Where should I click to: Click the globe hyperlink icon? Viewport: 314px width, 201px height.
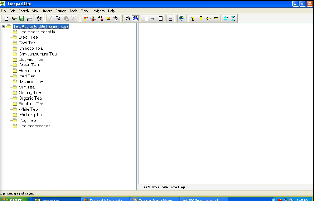tap(182, 19)
